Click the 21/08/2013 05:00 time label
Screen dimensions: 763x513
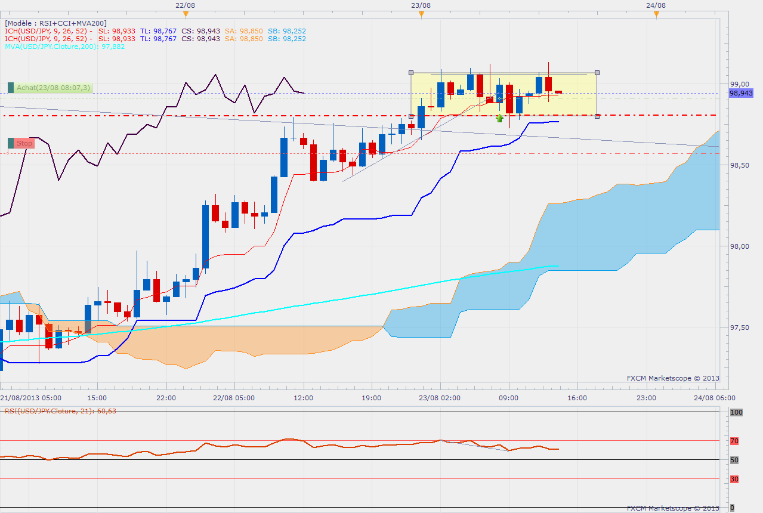(x=30, y=398)
